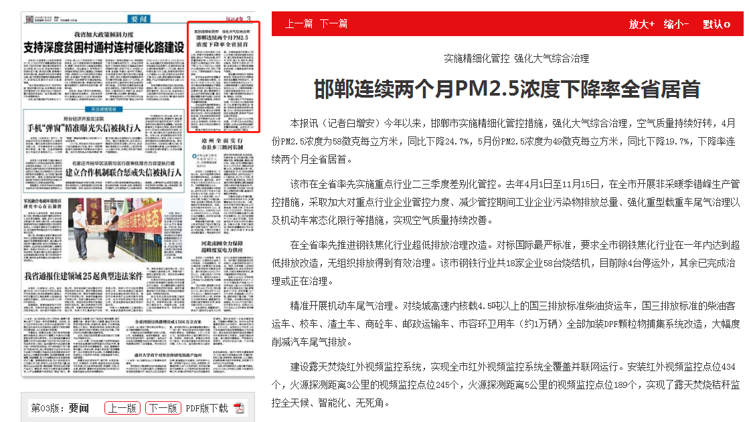Viewport: 749px width, 422px height.
Task: Open the 我省通报住建领域25起典型违法案件 article
Action: pos(84,275)
